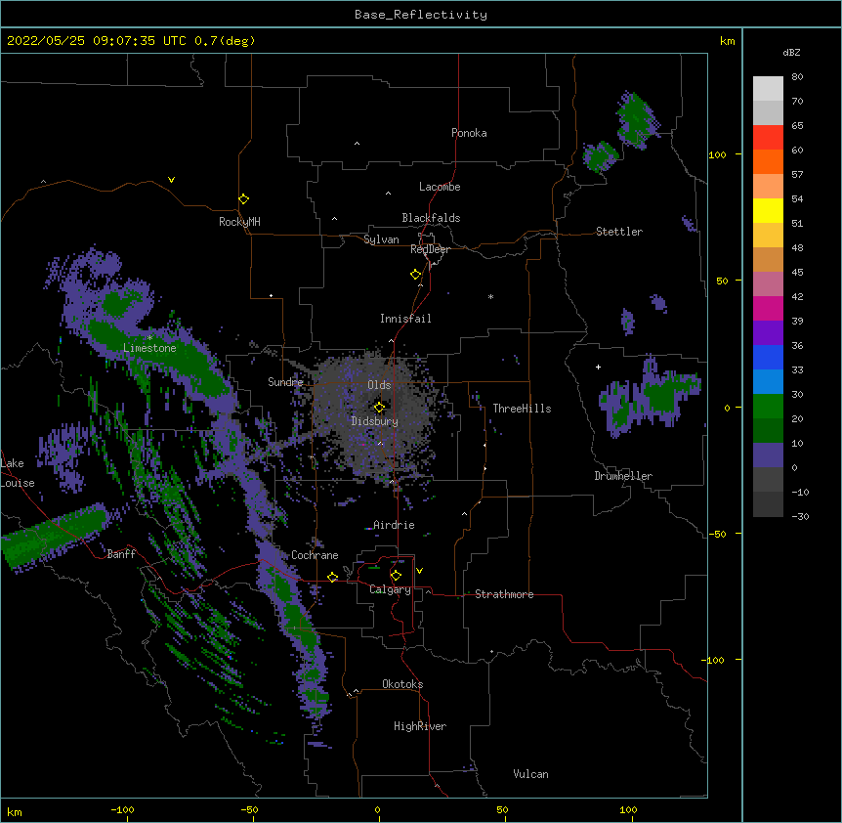Click the Innisfail city label
842x823 pixels.
[x=405, y=319]
